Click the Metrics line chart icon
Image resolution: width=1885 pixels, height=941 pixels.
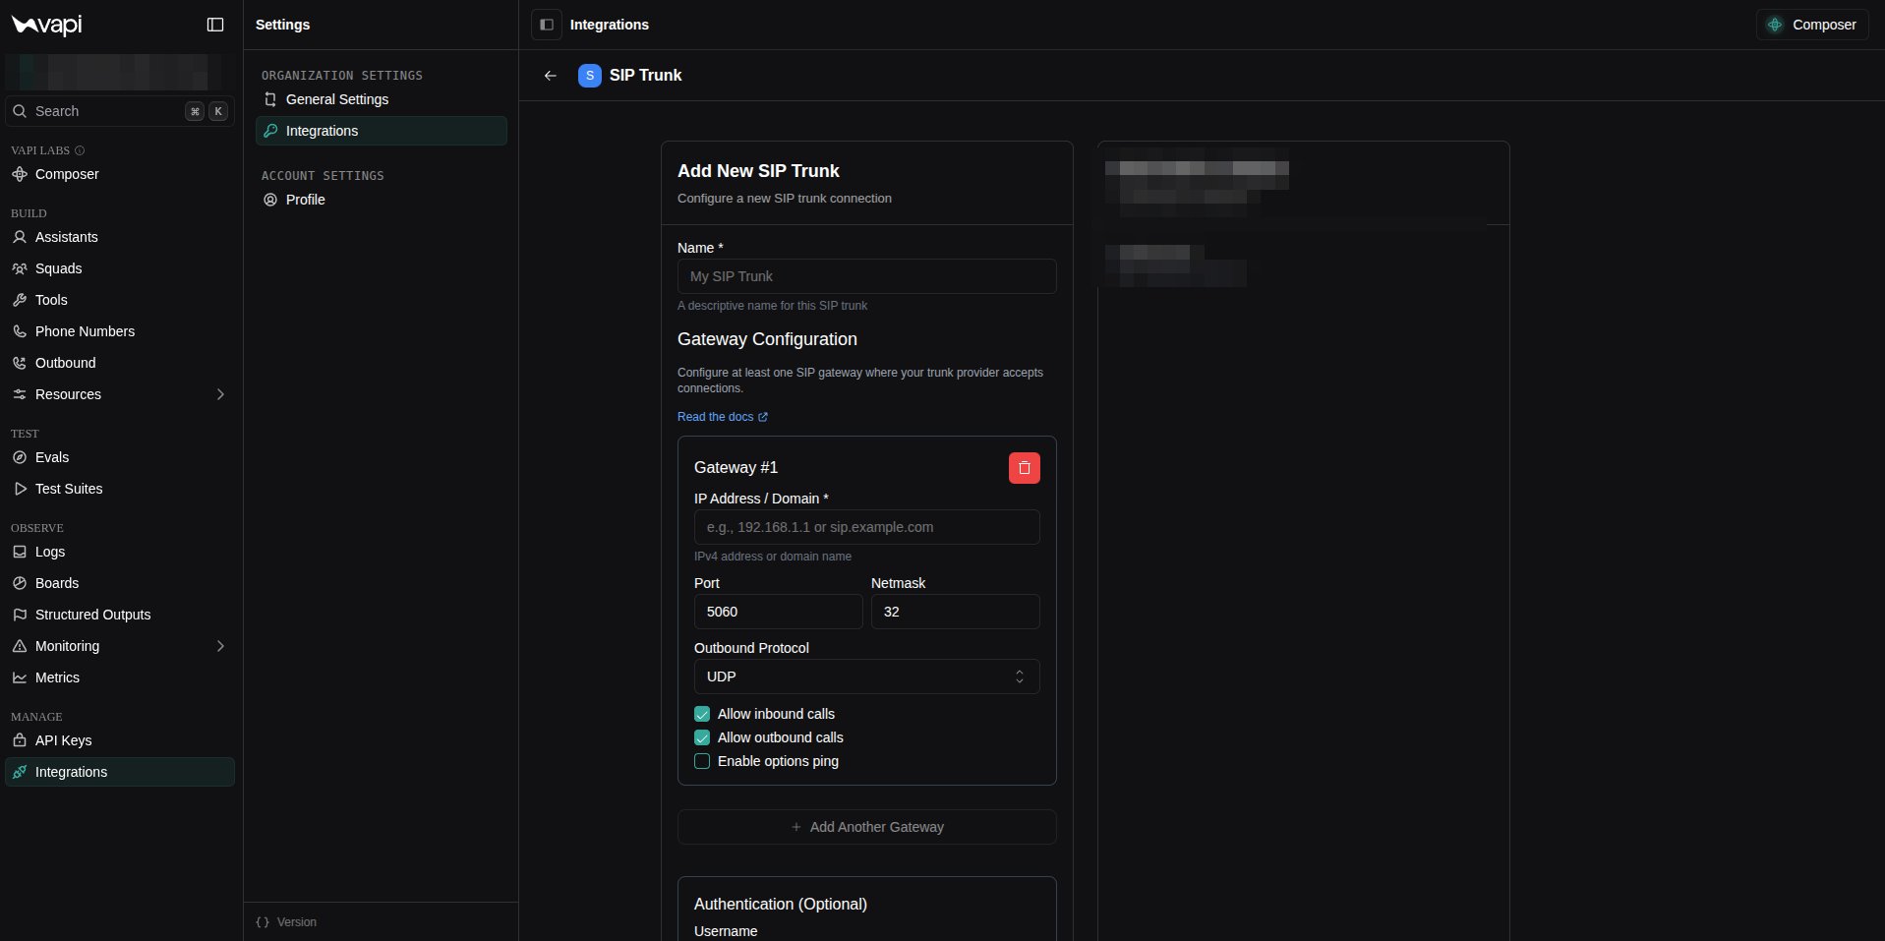20,677
